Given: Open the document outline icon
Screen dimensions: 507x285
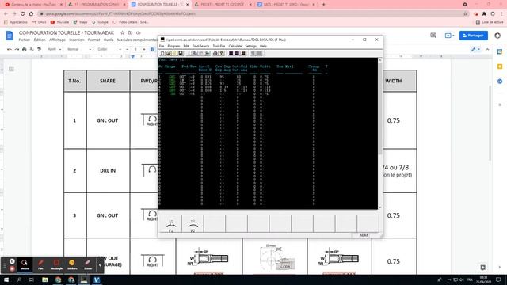Looking at the screenshot, I should tap(11, 69).
